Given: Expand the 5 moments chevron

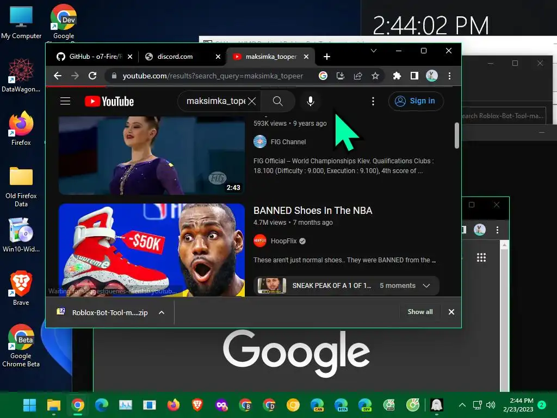Looking at the screenshot, I should (426, 285).
